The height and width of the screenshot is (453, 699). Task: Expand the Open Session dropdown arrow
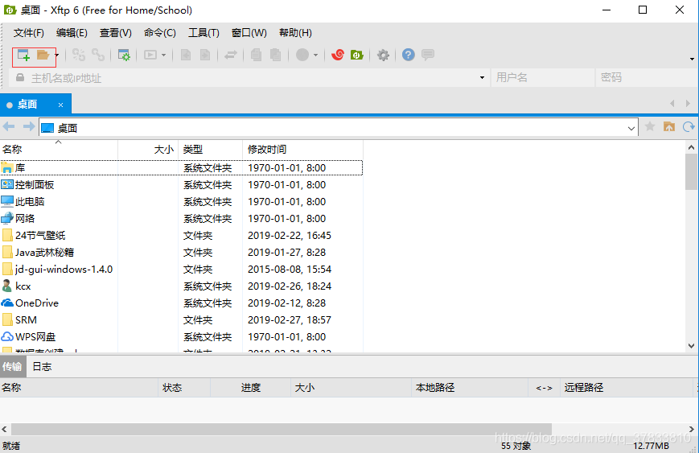(56, 56)
